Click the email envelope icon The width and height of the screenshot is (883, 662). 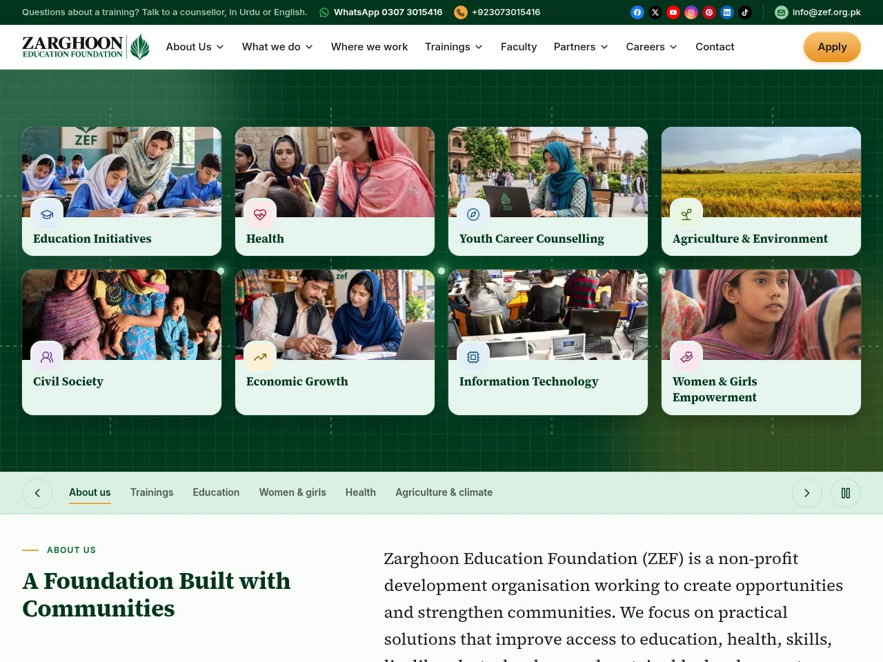[782, 12]
